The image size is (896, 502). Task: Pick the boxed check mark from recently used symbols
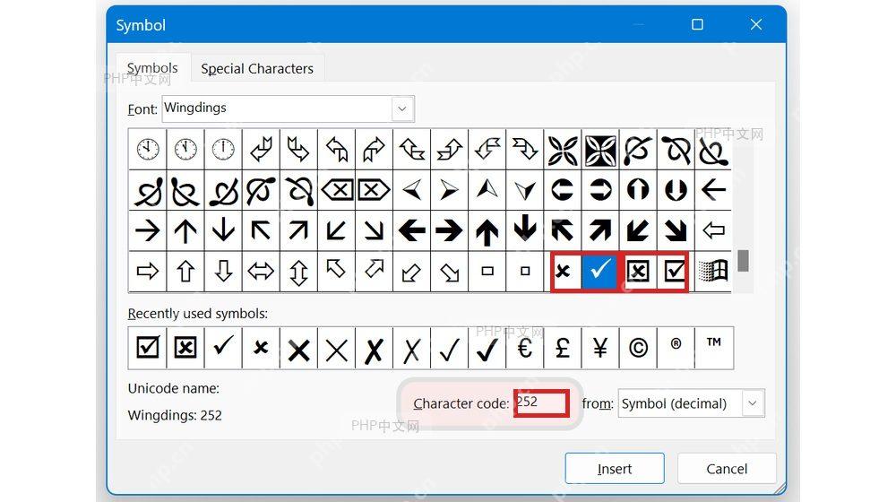148,348
